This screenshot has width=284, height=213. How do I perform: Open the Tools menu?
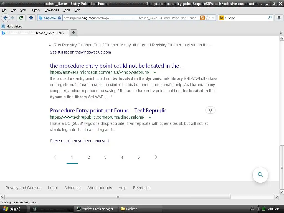[67, 10]
